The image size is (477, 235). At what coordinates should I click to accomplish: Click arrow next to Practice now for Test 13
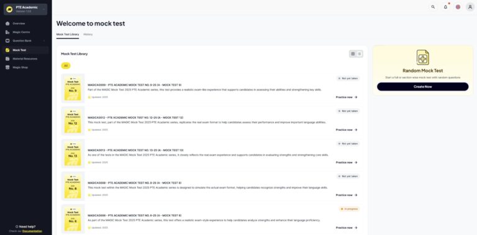tap(356, 162)
